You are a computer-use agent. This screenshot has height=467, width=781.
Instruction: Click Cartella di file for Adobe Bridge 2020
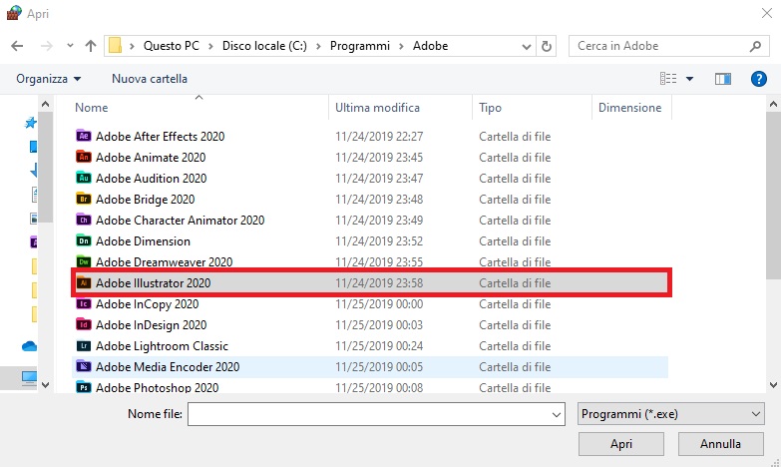(x=515, y=200)
